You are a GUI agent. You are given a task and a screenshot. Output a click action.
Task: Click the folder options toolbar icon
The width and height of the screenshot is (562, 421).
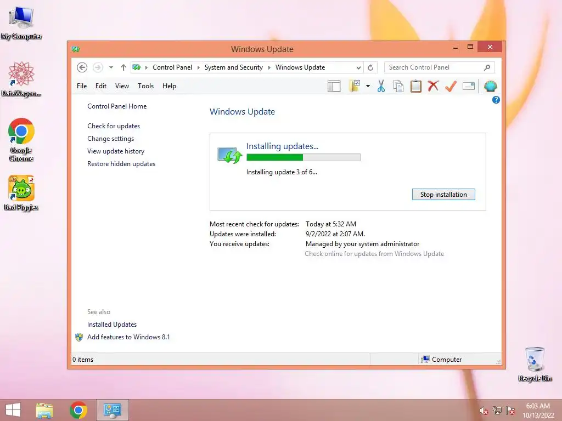(x=355, y=86)
